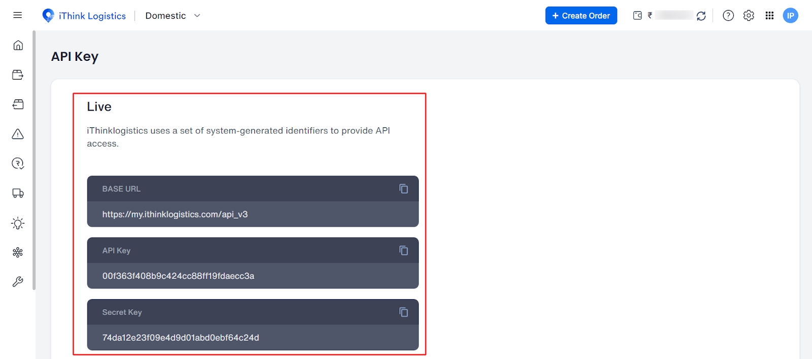Go to Home in the sidebar
The image size is (812, 359).
pyautogui.click(x=18, y=45)
